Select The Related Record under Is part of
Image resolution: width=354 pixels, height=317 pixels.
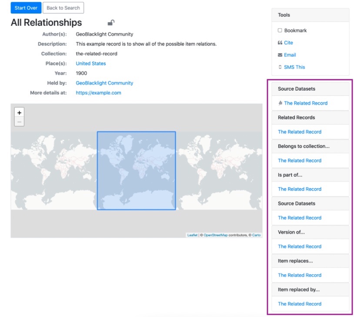(x=299, y=189)
